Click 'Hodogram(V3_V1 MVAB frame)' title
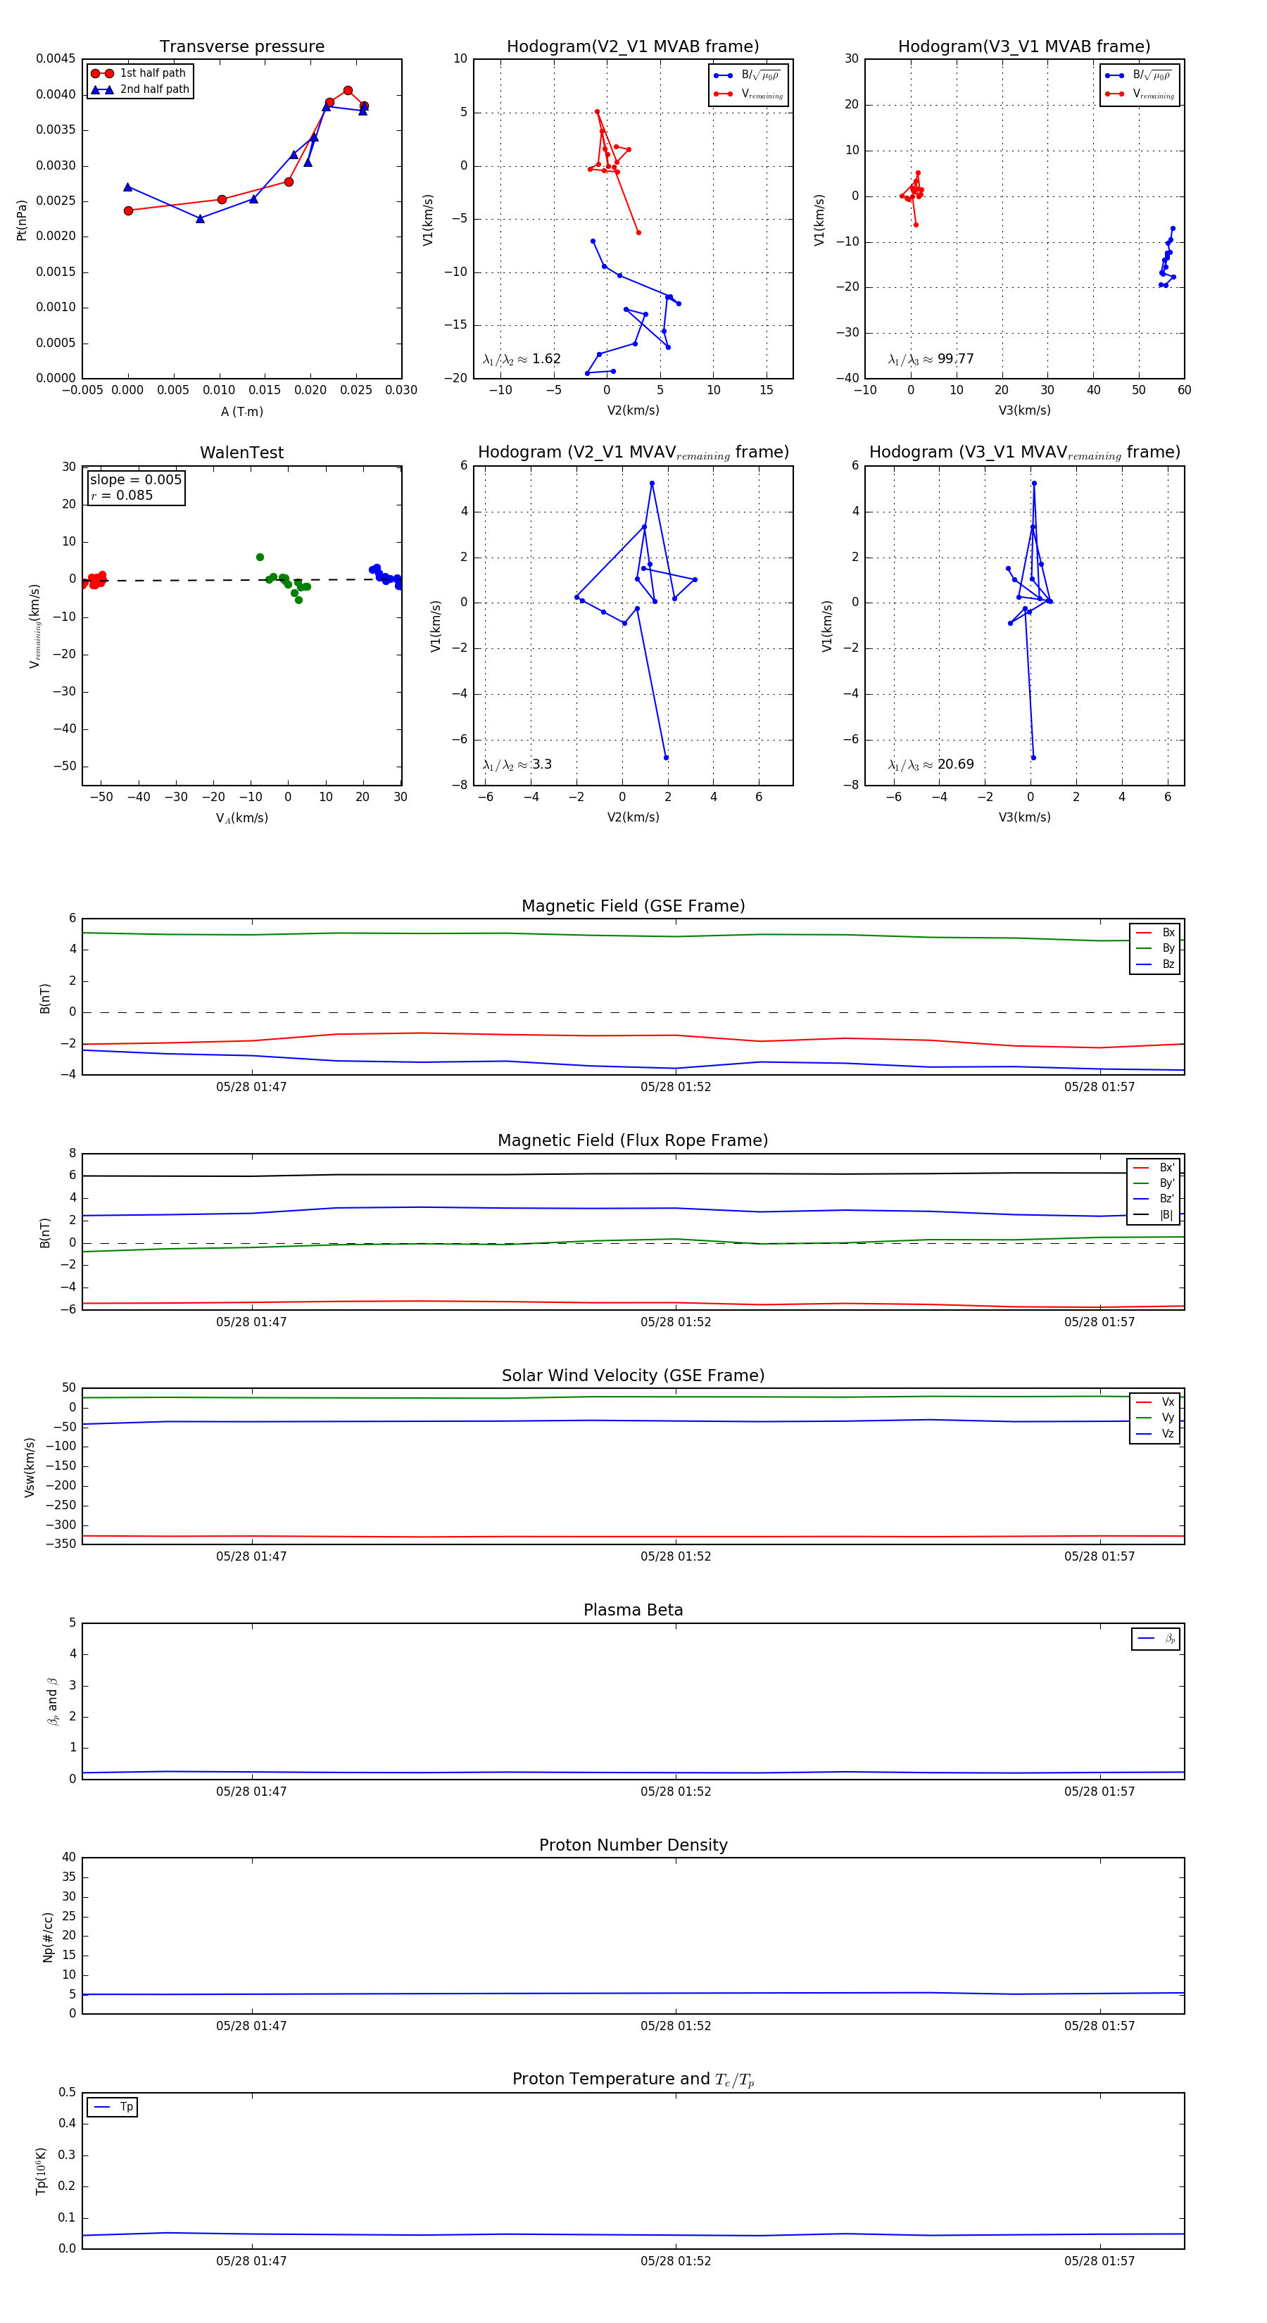Screen dimensions: 1267x2323 coord(1024,47)
